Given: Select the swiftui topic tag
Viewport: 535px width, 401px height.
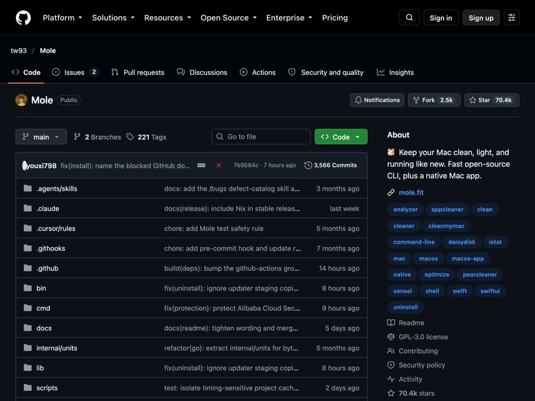Looking at the screenshot, I should (x=490, y=291).
